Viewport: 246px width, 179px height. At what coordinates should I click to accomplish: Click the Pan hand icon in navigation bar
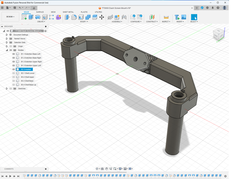coord(106,169)
